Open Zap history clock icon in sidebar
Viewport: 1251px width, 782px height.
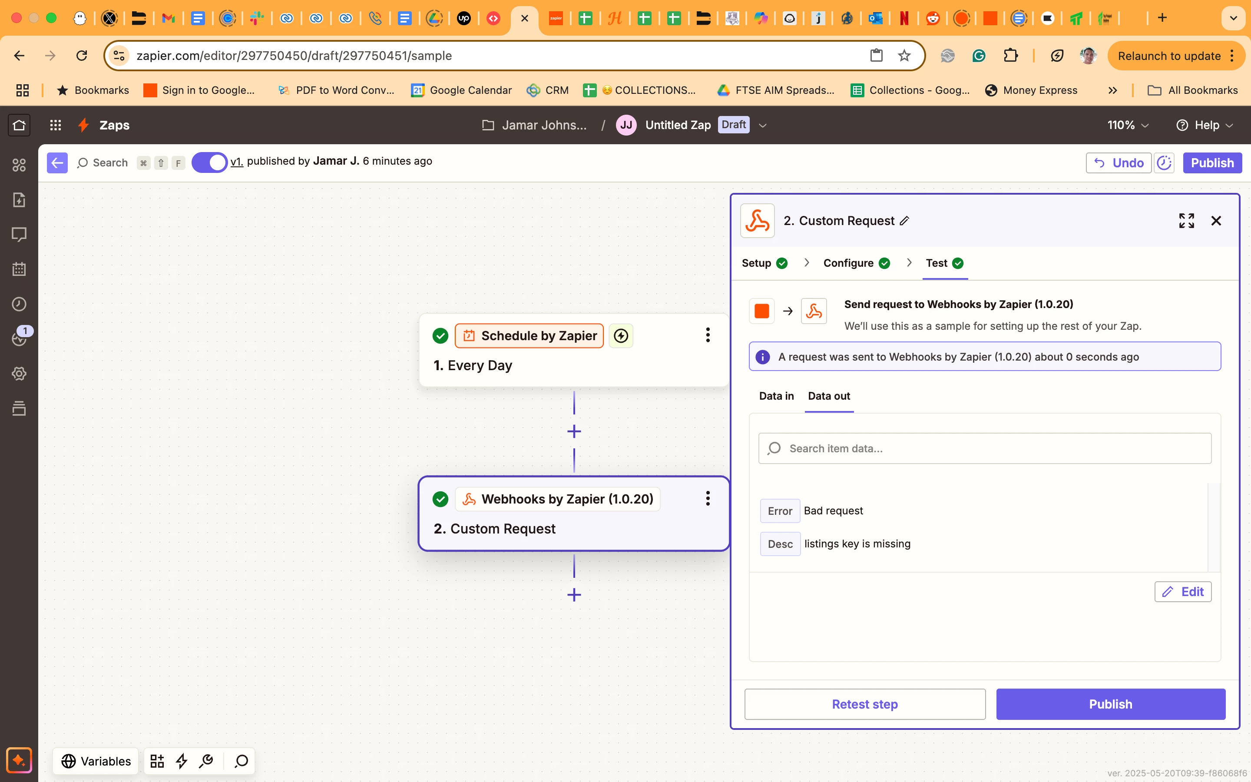coord(19,304)
